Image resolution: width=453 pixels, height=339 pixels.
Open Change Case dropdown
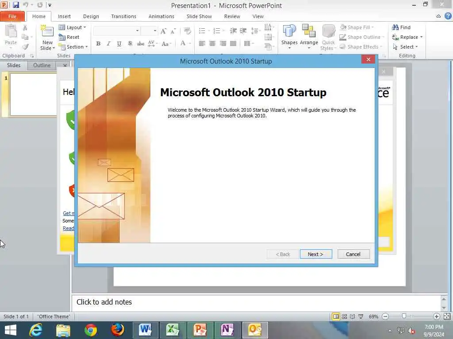pyautogui.click(x=166, y=44)
